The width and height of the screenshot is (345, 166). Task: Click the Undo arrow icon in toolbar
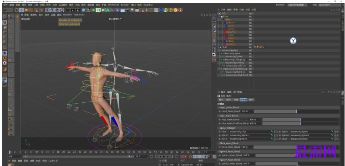click(6, 10)
